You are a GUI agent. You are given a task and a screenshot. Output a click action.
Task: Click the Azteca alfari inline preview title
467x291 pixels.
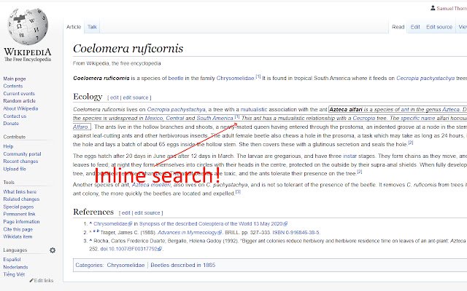coord(346,110)
